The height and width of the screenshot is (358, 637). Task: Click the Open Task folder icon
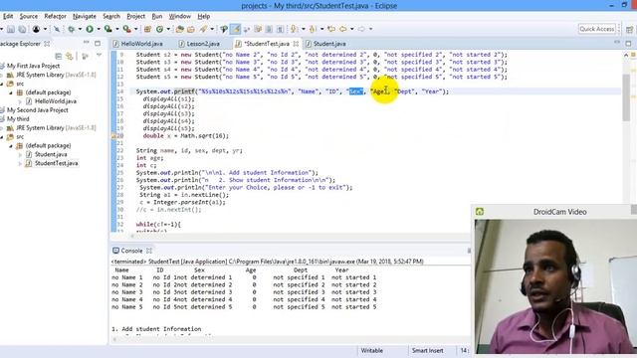tap(190, 29)
